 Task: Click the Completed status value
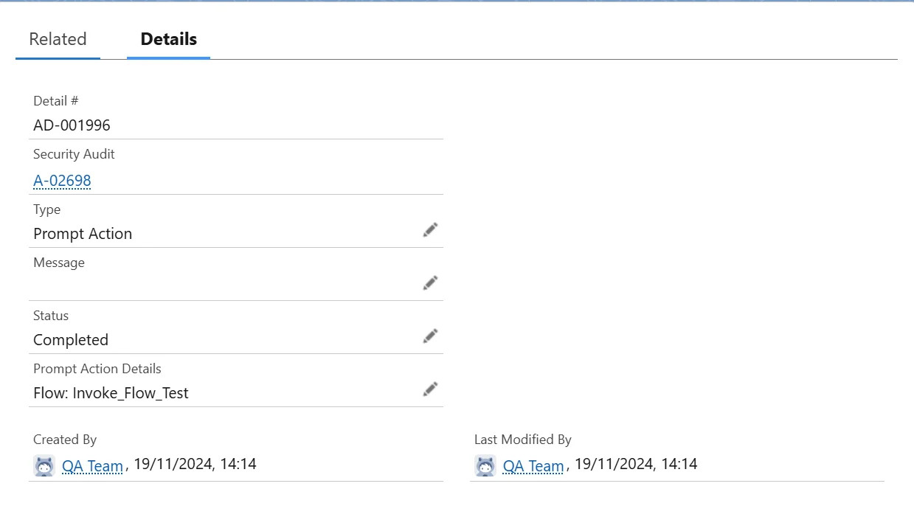[71, 340]
